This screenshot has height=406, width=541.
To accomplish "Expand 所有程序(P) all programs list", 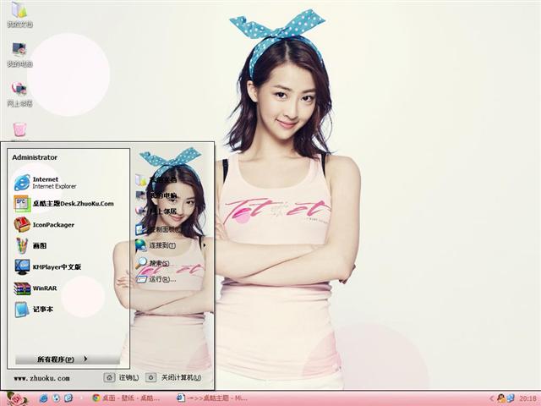I will [68, 359].
